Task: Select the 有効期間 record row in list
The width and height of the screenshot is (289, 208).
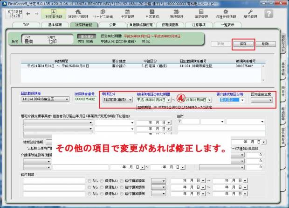Action: pos(140,66)
